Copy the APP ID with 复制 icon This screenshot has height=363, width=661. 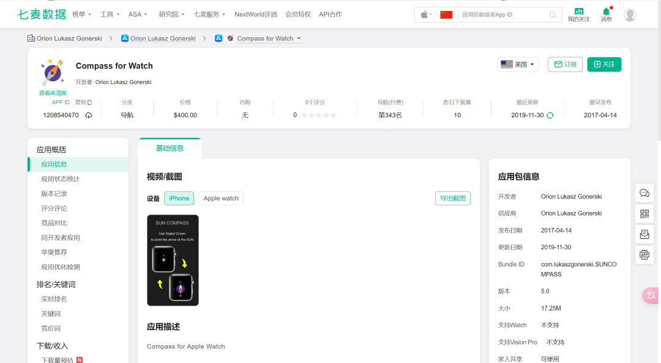[x=83, y=102]
